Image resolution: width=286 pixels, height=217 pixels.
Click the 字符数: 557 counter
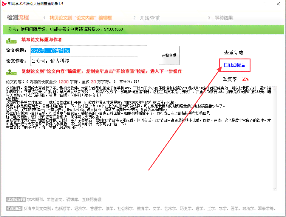point(129,81)
